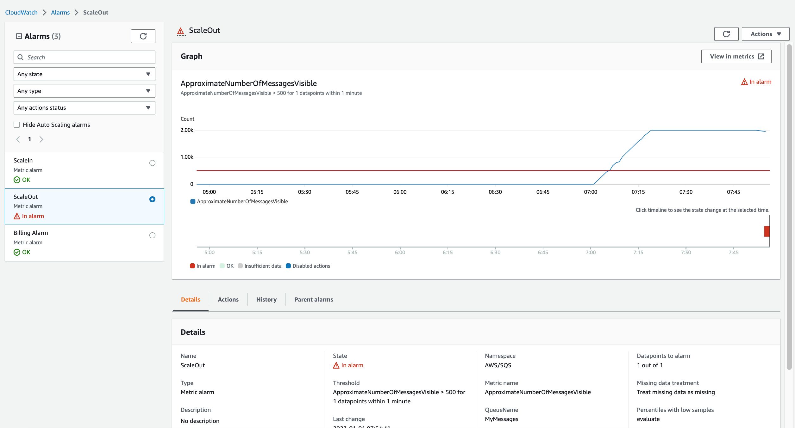This screenshot has height=428, width=795.
Task: Click the Disabled actions legend swatch
Action: pyautogui.click(x=288, y=266)
